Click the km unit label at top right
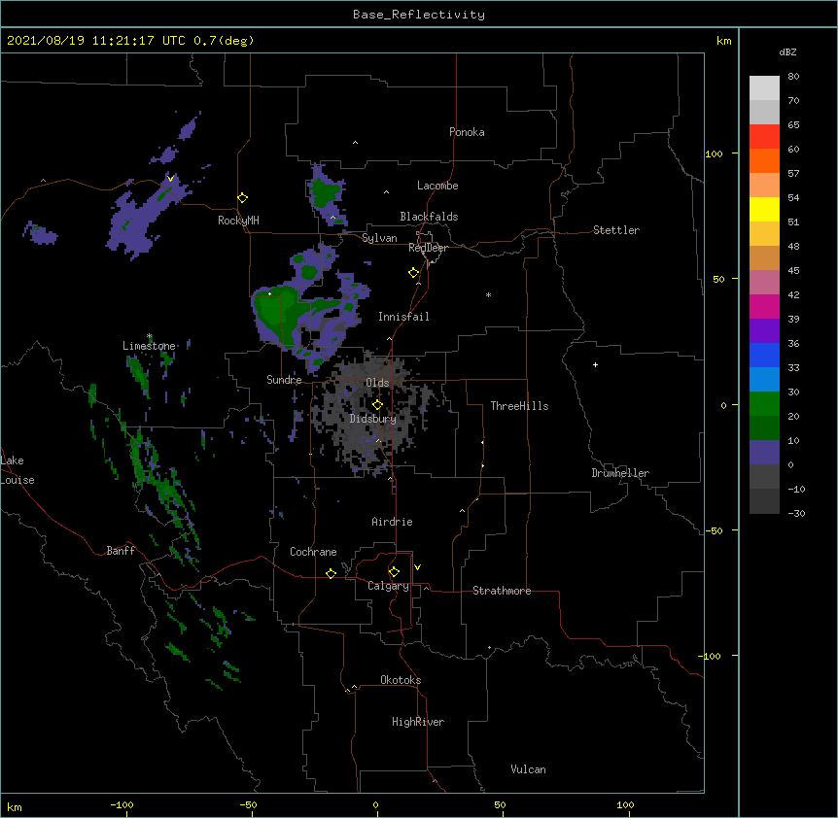The image size is (838, 818). pos(723,41)
